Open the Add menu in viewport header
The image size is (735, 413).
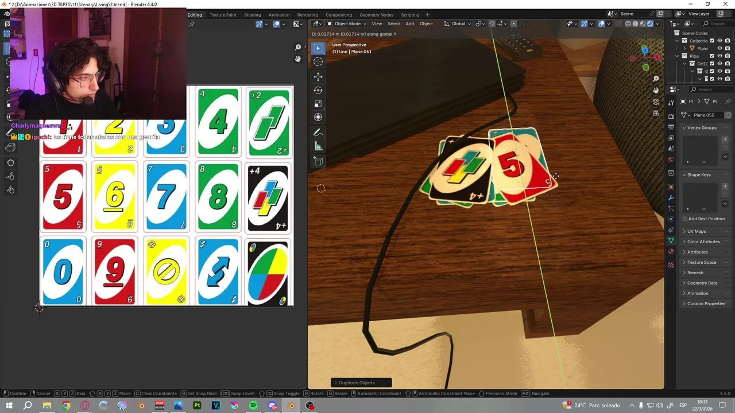(409, 24)
